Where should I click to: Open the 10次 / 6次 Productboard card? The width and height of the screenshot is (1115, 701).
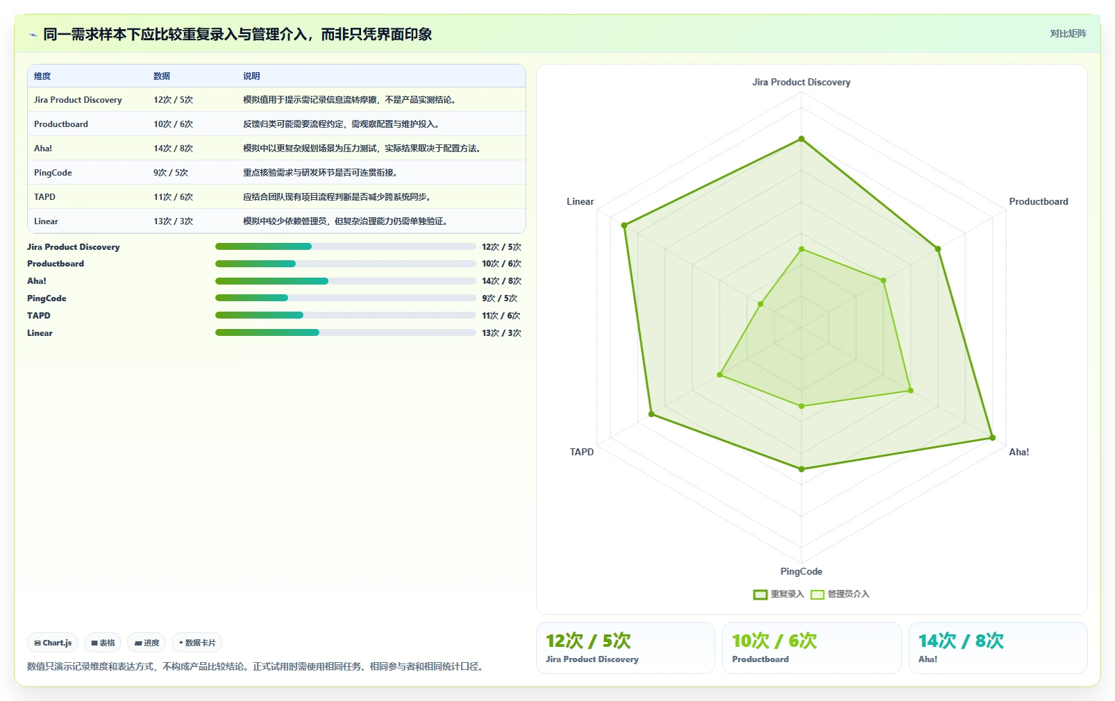[812, 648]
